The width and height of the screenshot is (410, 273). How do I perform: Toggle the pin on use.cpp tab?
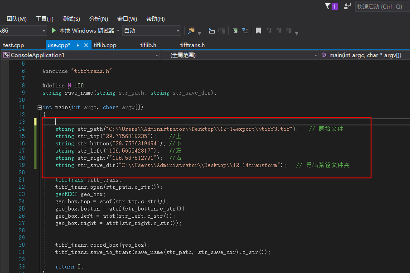(x=77, y=45)
